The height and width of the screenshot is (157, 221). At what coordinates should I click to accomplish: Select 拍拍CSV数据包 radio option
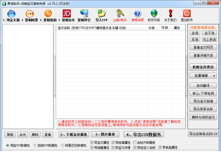tap(35, 145)
